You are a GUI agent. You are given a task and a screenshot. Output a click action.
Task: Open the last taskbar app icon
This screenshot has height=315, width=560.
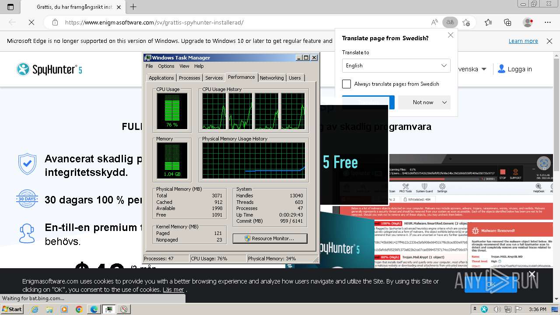click(x=124, y=309)
